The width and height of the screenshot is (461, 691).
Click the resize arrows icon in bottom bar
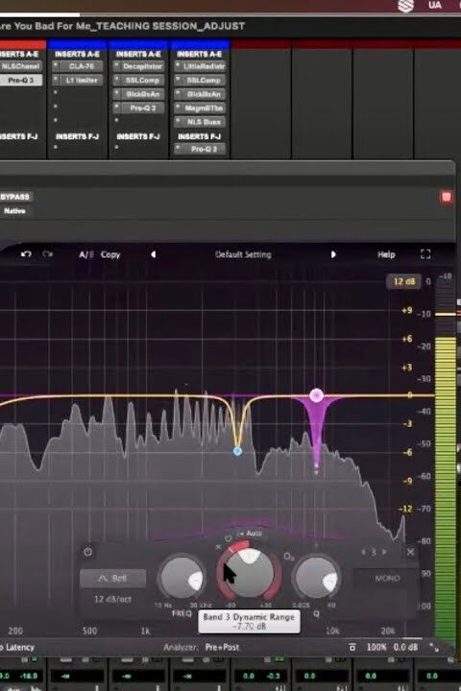[x=434, y=647]
